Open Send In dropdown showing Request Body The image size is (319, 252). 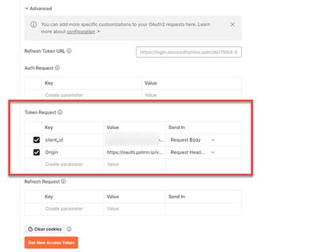(x=192, y=140)
